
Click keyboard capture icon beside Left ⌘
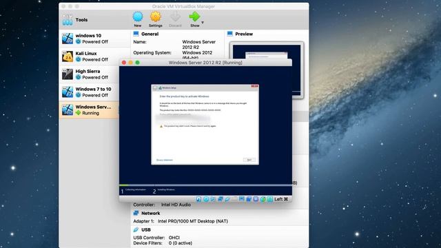(x=270, y=199)
